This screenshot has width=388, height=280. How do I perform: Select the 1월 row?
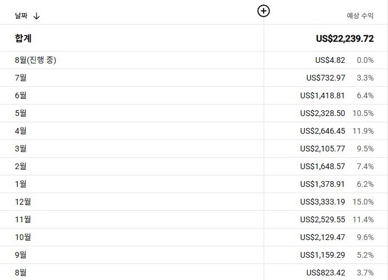point(194,184)
